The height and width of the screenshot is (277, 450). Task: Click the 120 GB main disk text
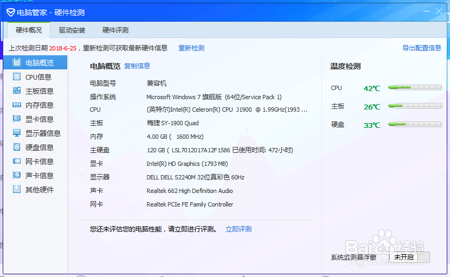point(220,150)
